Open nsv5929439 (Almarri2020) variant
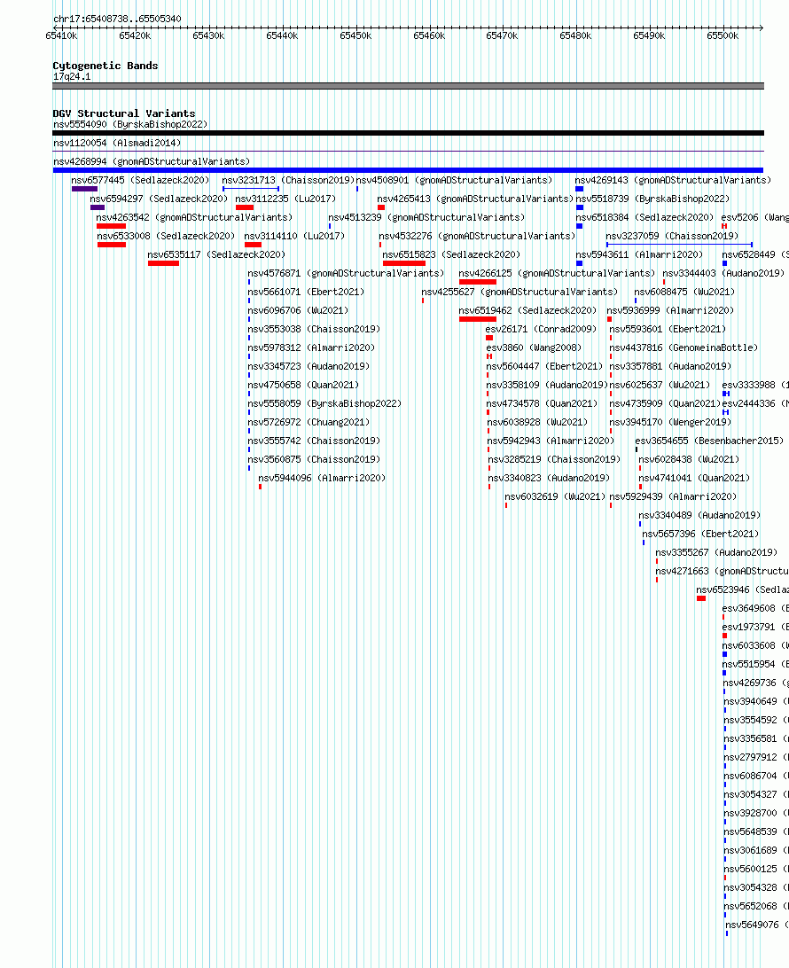Viewport: 789px width, 968px height. coord(673,496)
